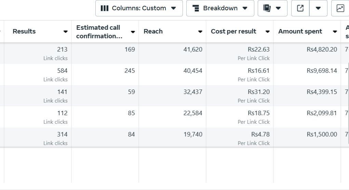Select the Rs4,820.20 amount spent cell

tap(322, 50)
